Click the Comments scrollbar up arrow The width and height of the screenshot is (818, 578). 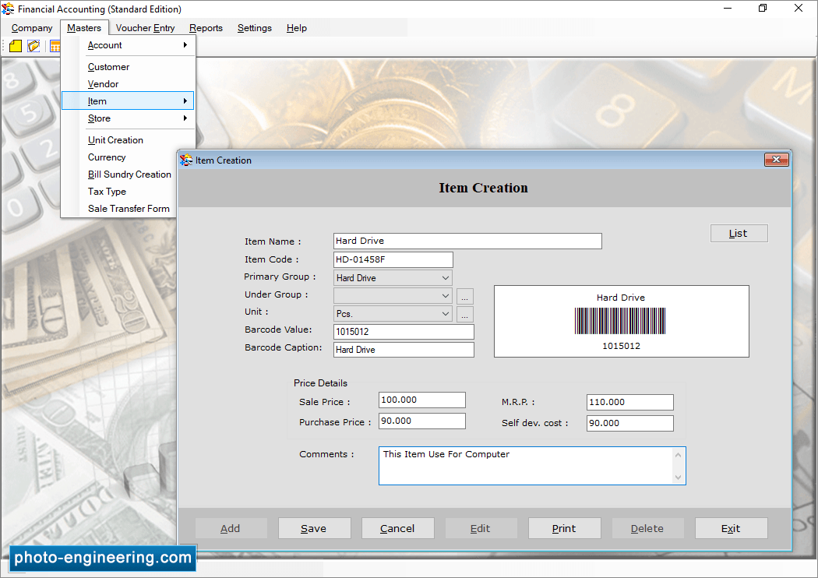pos(679,455)
